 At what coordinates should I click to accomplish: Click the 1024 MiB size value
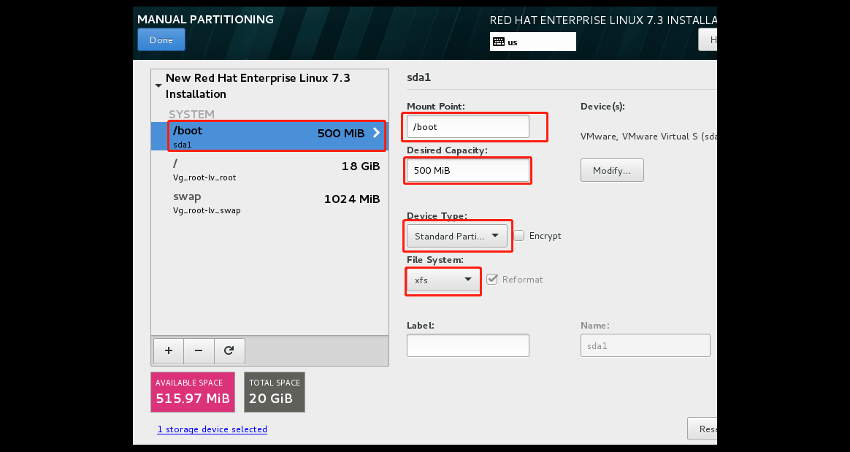click(x=352, y=199)
